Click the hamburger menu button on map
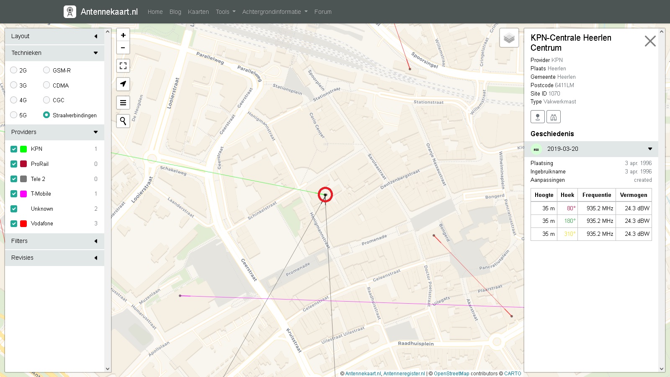 click(x=123, y=103)
